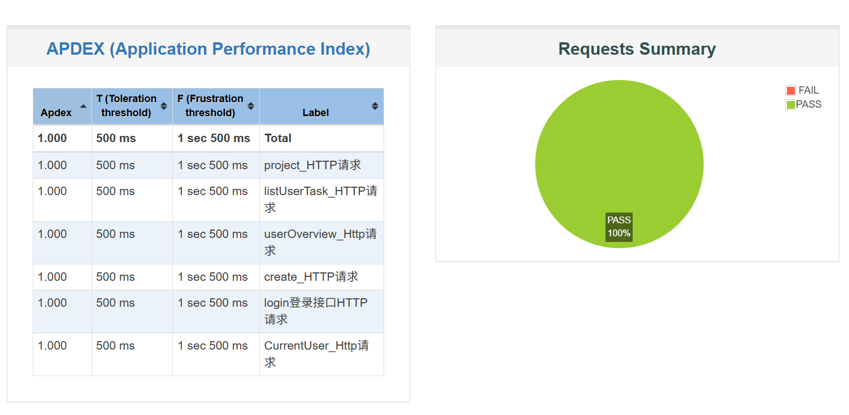The image size is (849, 415).
Task: Click Apdex value in listUserTask_HTTP请求 row
Action: (52, 191)
